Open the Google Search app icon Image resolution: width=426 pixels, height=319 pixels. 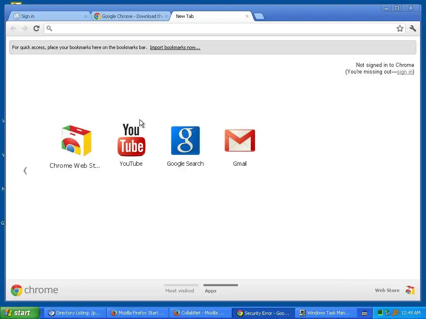185,140
